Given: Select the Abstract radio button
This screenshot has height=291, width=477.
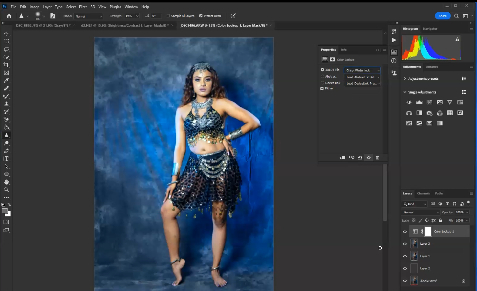Looking at the screenshot, I should coord(322,76).
